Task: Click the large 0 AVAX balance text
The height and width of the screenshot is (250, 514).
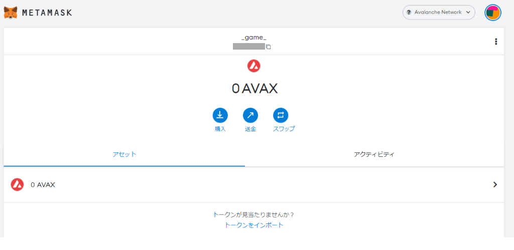Action: click(254, 89)
